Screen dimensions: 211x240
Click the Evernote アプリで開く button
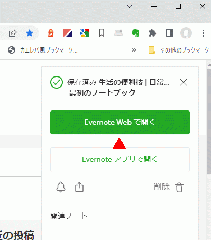point(120,159)
